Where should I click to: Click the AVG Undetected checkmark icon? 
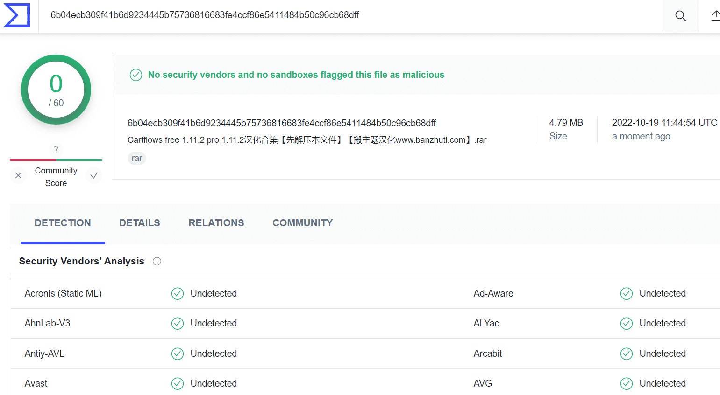click(627, 384)
